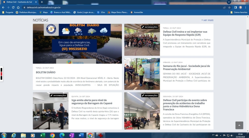Open Word from the taskbar
The height and width of the screenshot is (138, 249).
[x=81, y=135]
